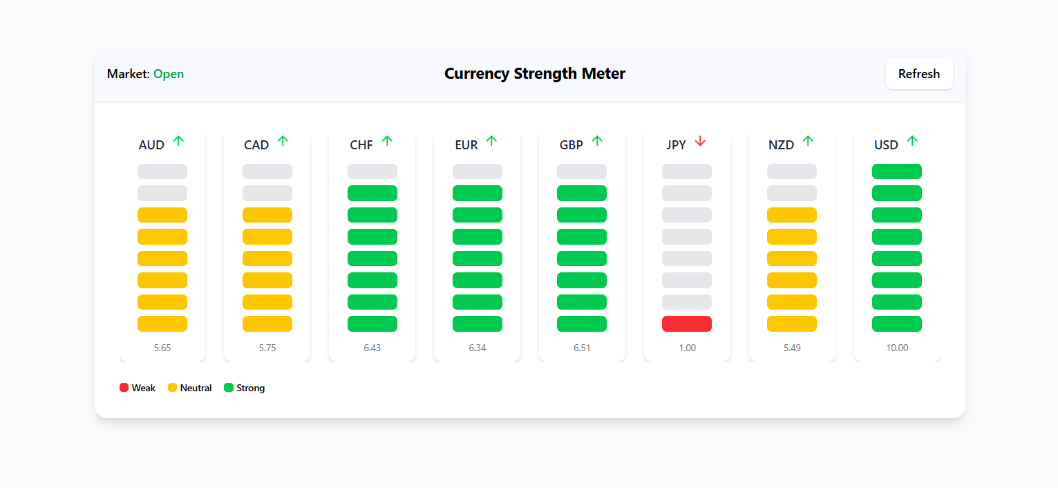
Task: Click the red down arrow beside JPY
Action: (701, 141)
